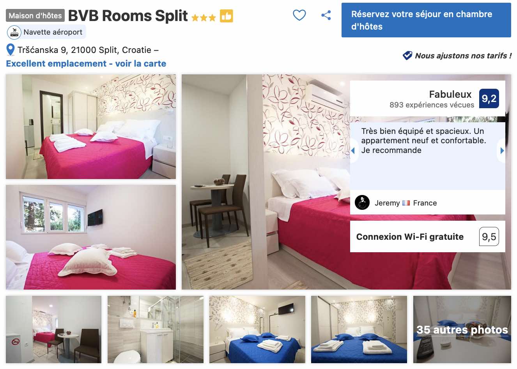517x369 pixels.
Task: Click the three-star rating icons
Action: coord(204,18)
